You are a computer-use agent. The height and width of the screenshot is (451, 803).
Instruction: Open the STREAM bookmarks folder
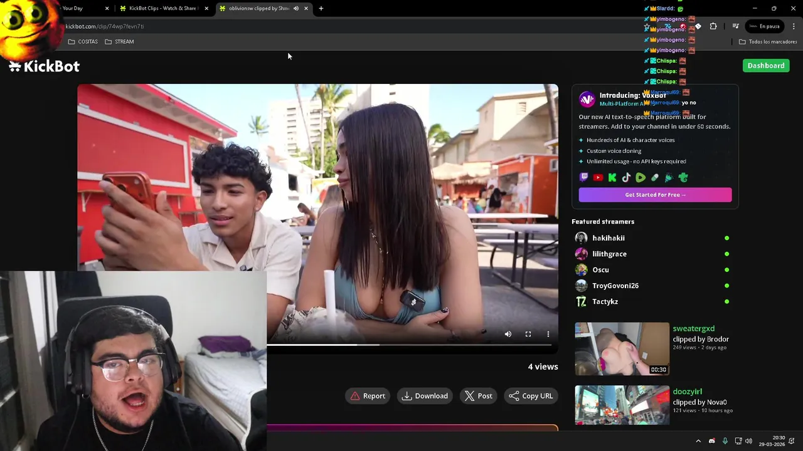(x=119, y=41)
